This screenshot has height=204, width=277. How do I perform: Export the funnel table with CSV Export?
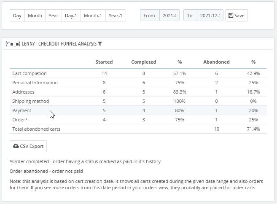tap(28, 146)
